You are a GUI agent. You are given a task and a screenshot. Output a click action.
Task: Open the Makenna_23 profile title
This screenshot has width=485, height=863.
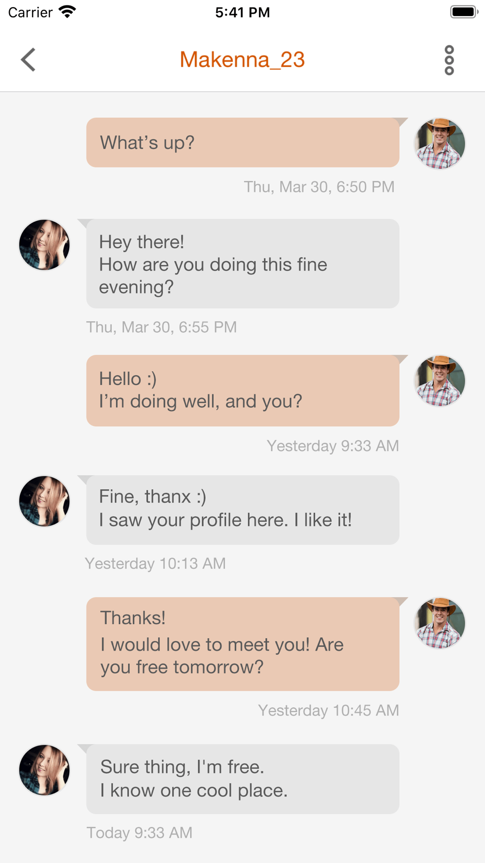coord(242,60)
